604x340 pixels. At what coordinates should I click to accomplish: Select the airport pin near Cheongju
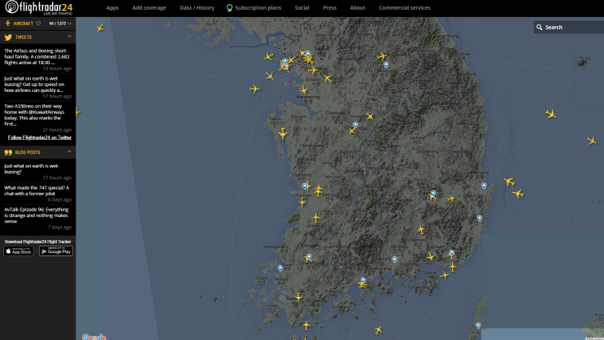(355, 125)
